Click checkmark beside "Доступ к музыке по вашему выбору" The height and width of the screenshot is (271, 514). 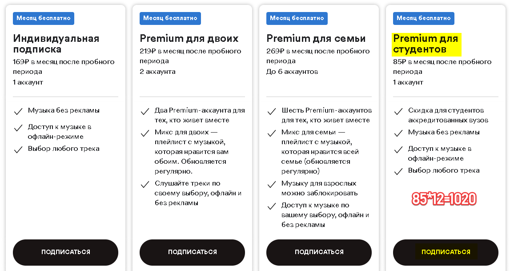(272, 206)
